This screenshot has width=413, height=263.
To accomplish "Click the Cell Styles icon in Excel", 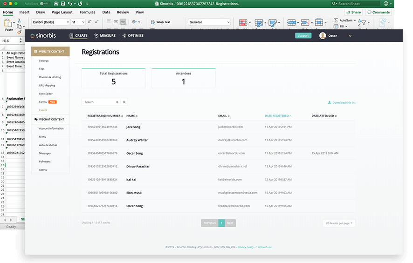I will tap(273, 23).
